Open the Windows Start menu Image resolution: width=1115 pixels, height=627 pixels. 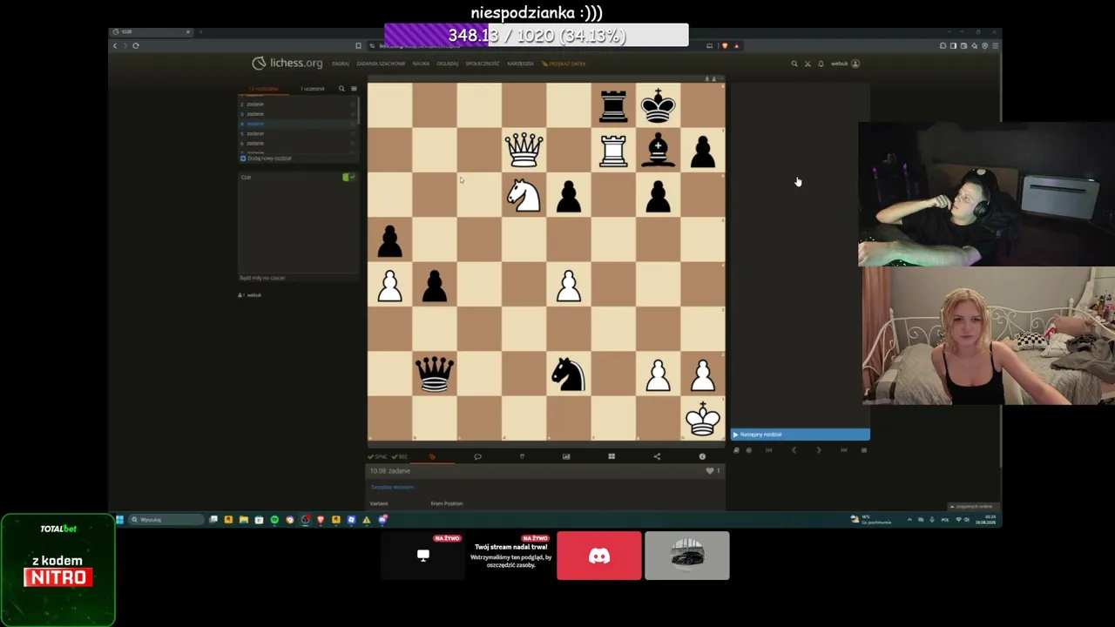(119, 520)
